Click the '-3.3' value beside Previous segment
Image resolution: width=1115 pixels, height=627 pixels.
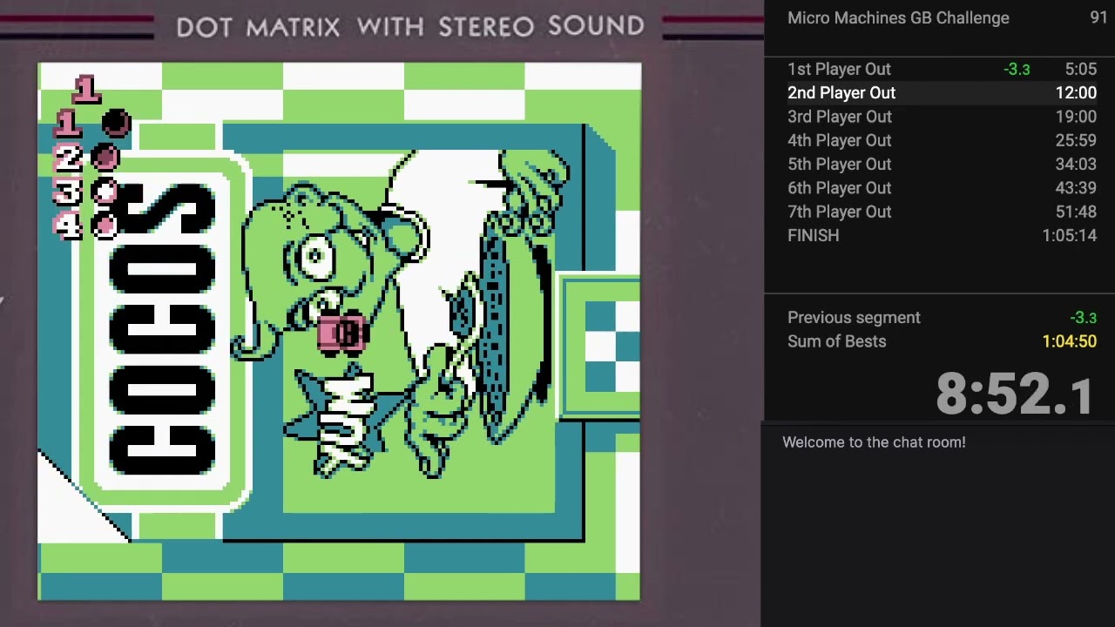pos(1083,319)
